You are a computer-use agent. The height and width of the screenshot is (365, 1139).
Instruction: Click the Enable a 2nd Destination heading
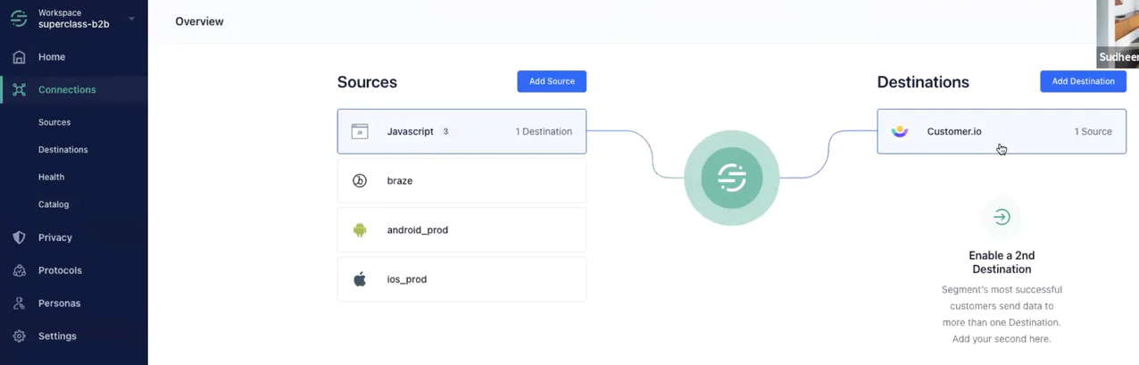[x=1002, y=262]
